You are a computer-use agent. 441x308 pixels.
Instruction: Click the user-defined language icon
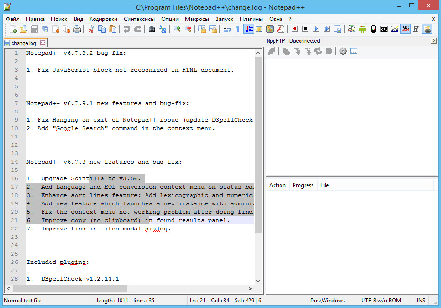coord(259,29)
